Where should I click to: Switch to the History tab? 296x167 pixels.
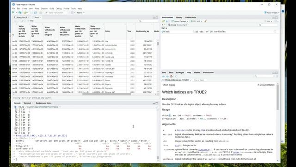pos(179,18)
